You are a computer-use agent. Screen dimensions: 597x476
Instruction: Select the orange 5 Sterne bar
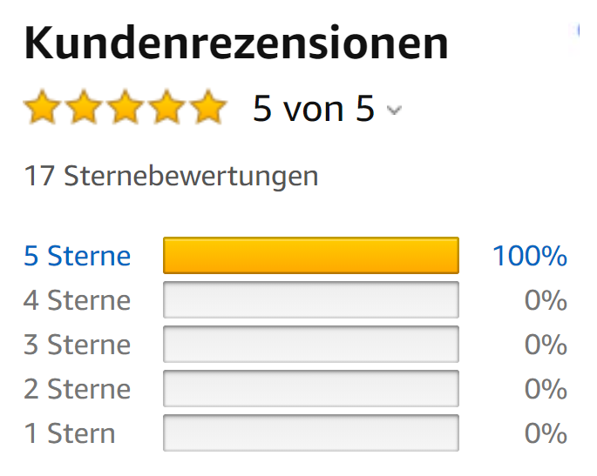[311, 256]
